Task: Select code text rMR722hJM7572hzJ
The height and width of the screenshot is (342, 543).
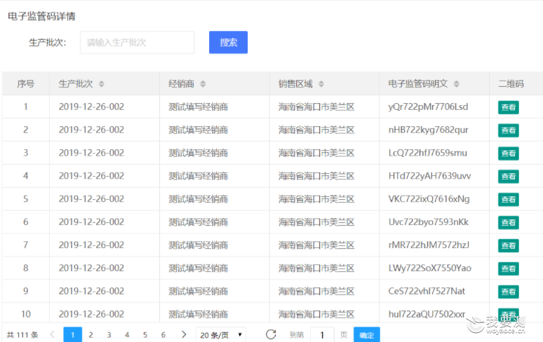Action: point(429,245)
